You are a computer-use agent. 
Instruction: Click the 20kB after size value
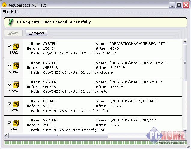(x=114, y=125)
